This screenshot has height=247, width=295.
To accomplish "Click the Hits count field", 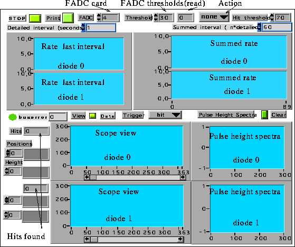I will click(36, 131).
